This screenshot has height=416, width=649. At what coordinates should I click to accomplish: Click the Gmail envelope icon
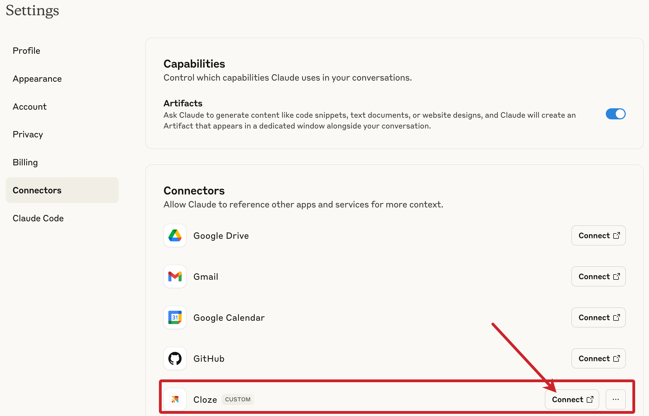tap(175, 276)
